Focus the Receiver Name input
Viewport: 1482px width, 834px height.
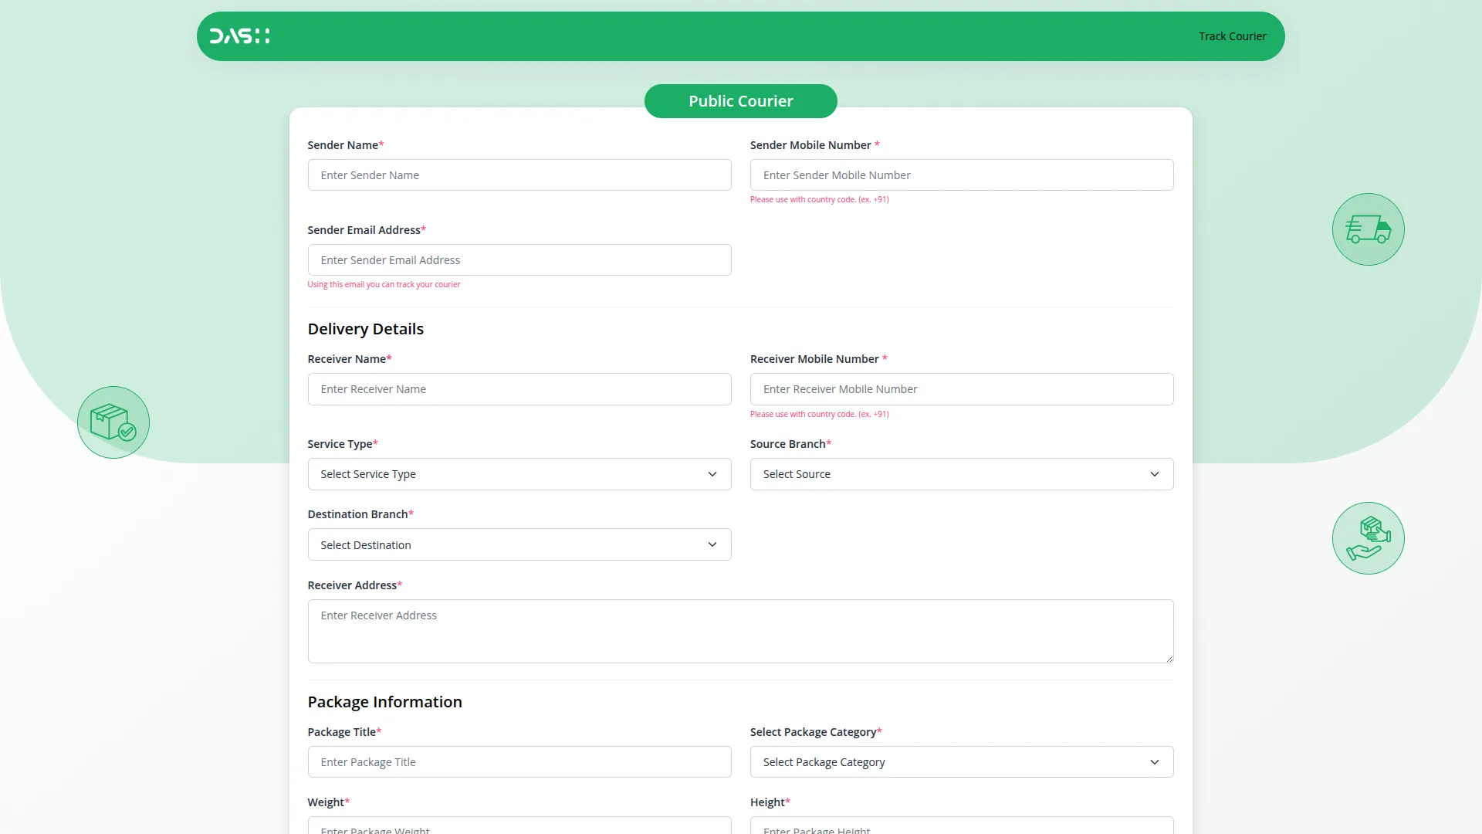(x=519, y=389)
